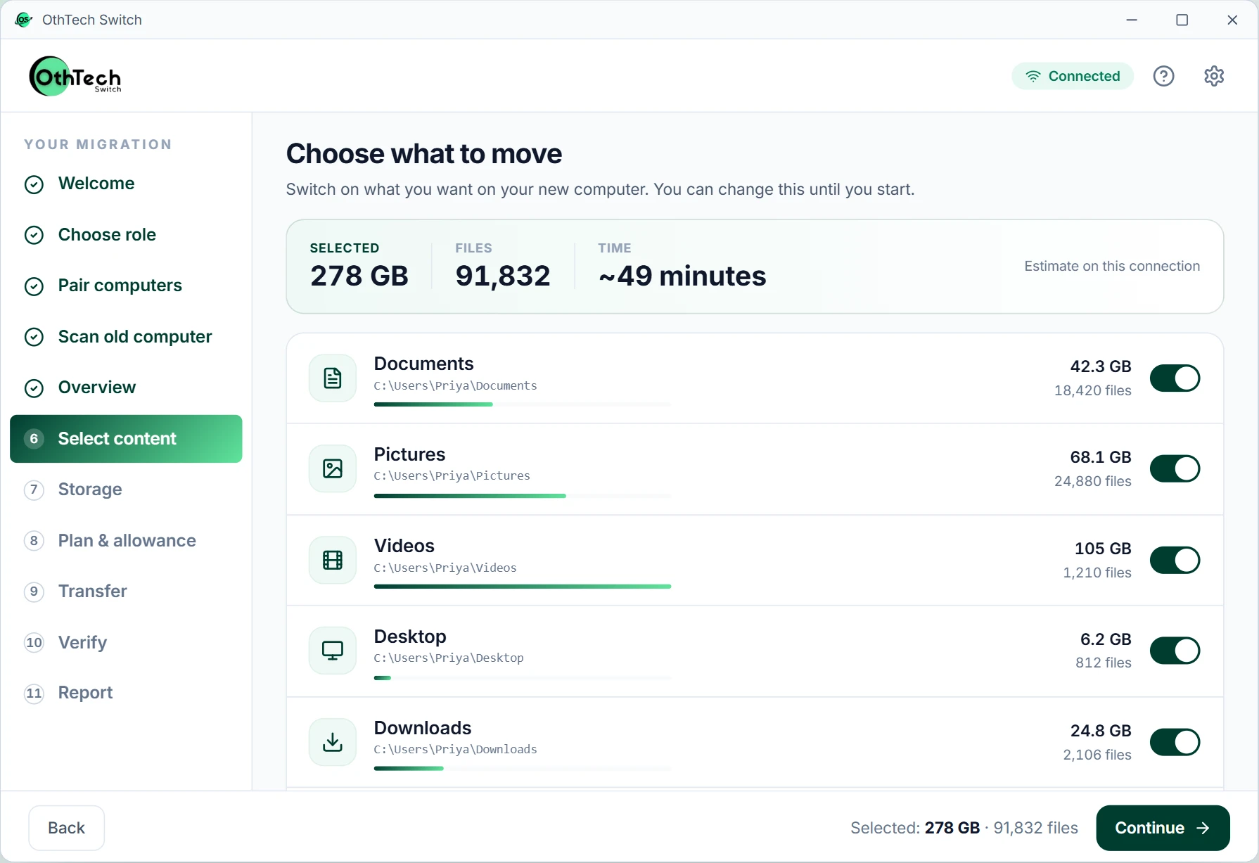This screenshot has width=1259, height=863.
Task: Click the Documents file icon
Action: (x=333, y=378)
